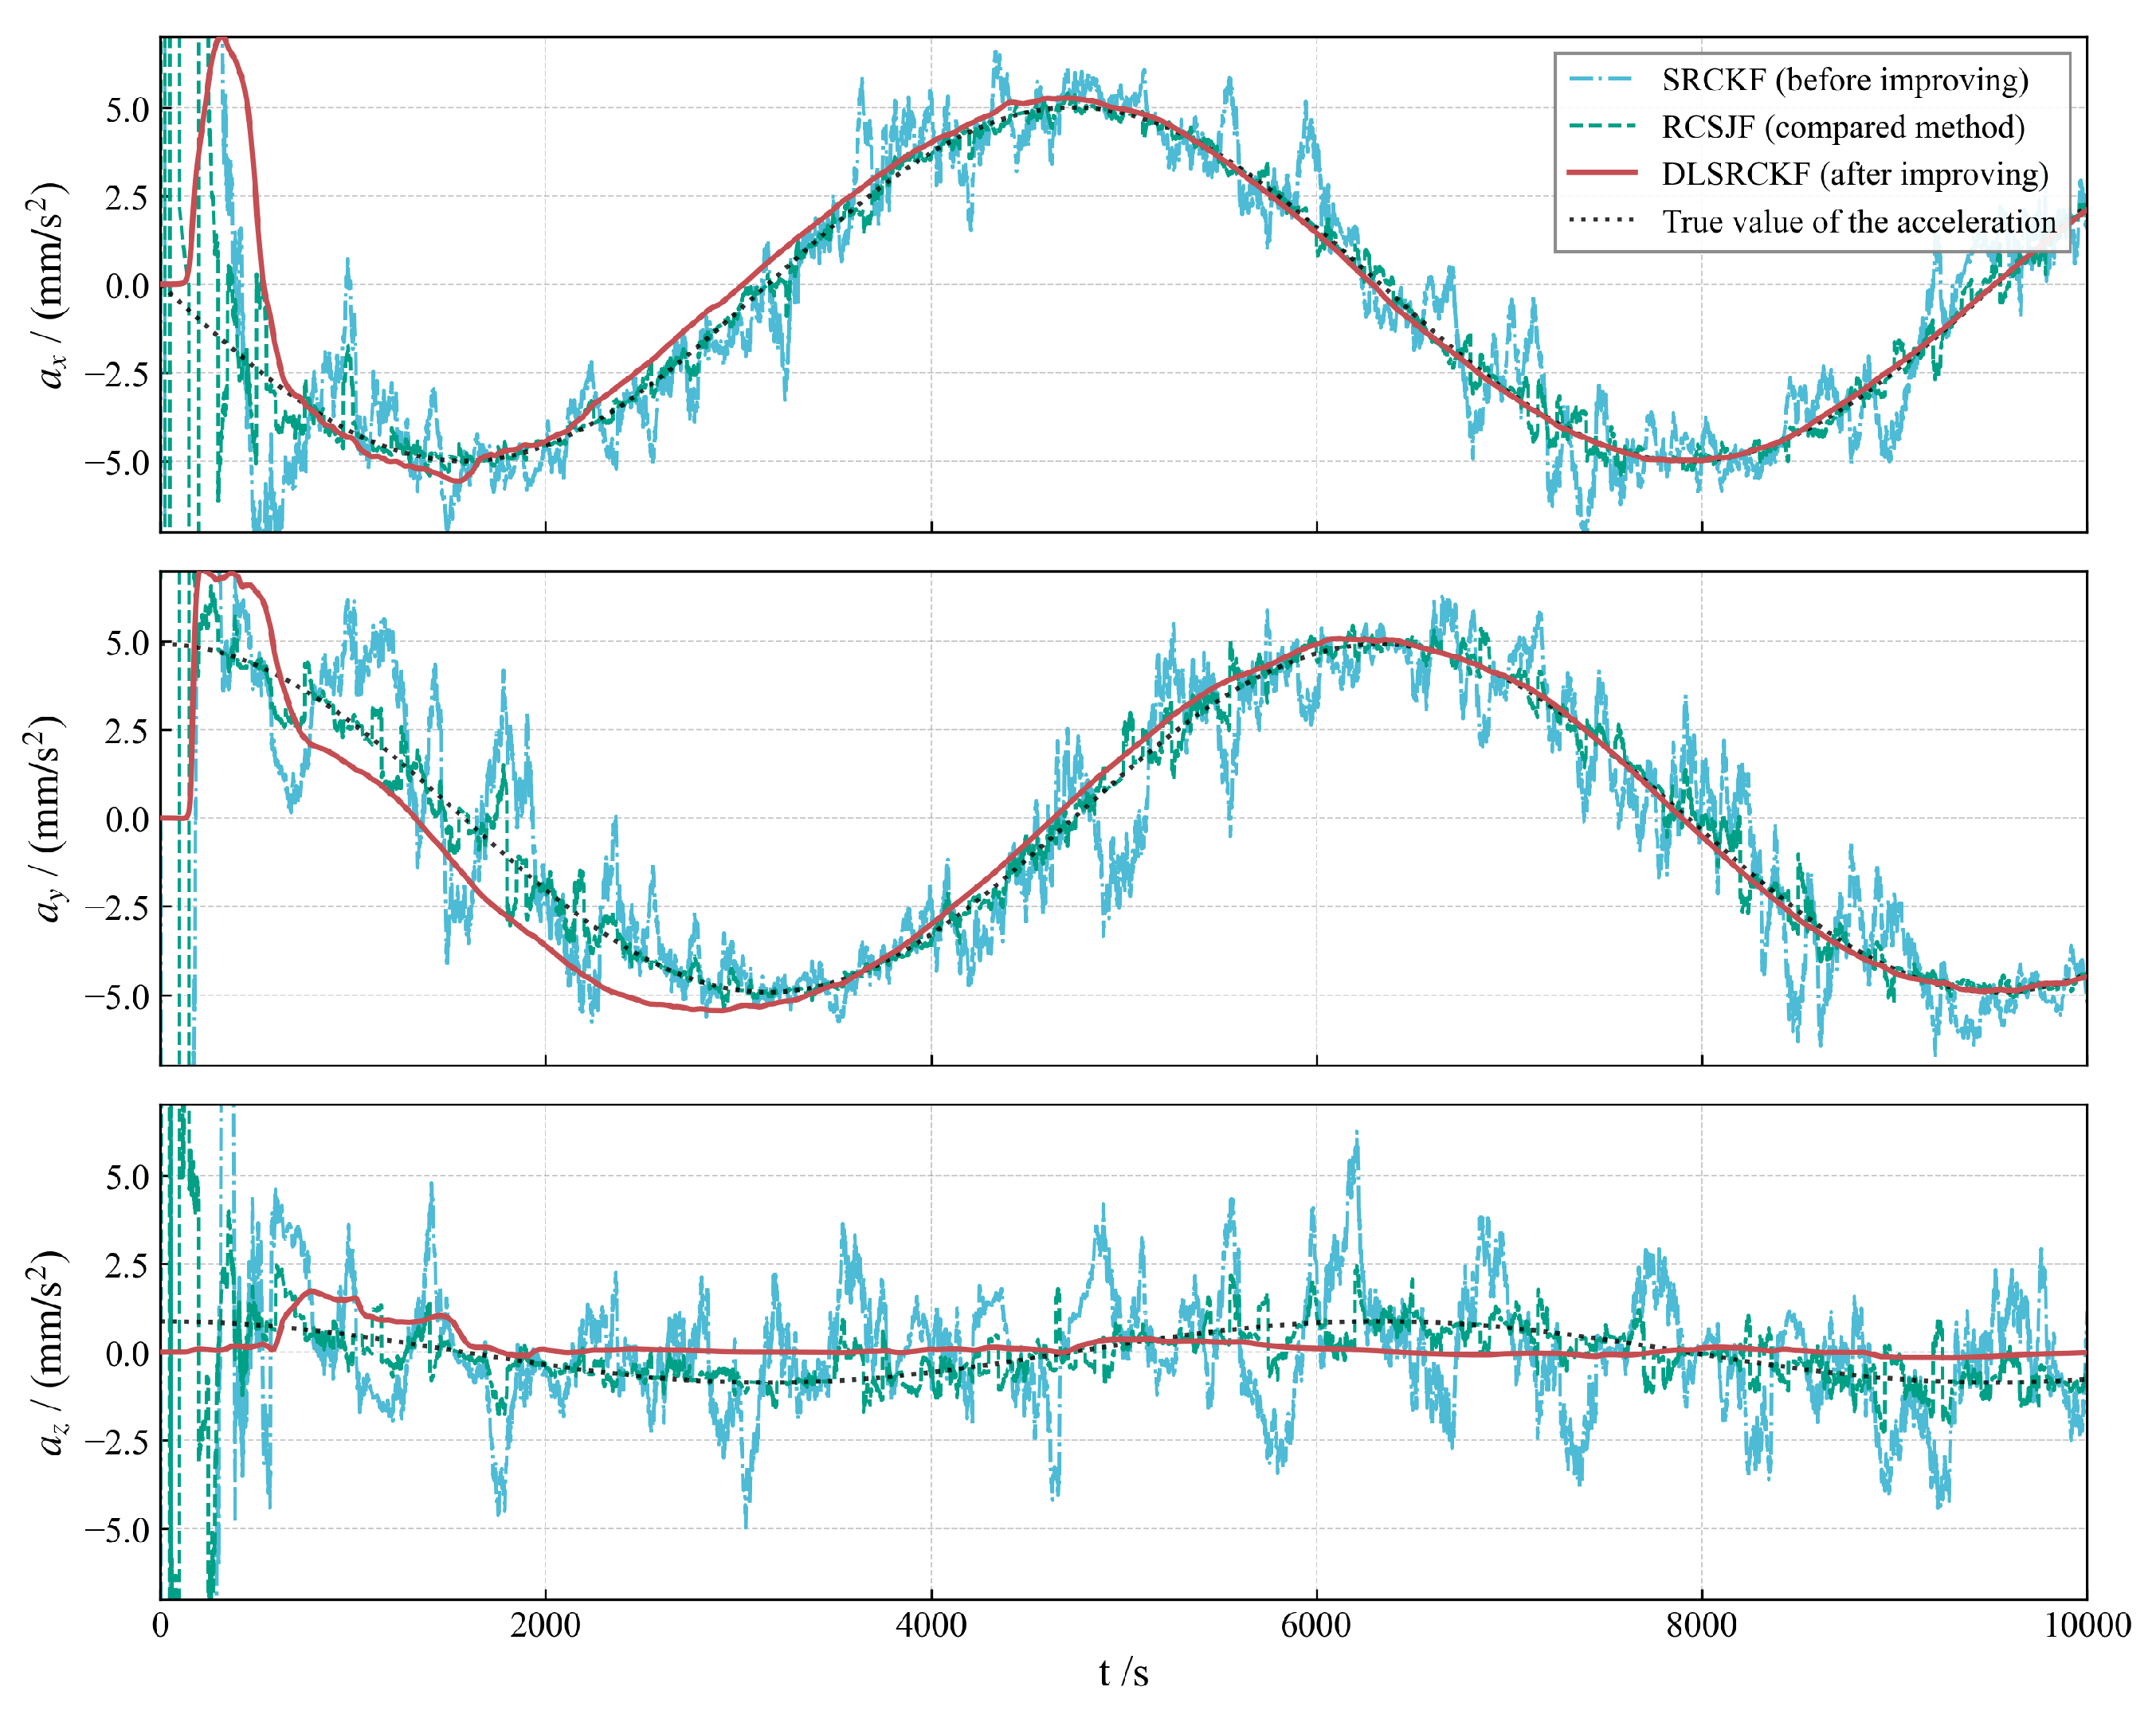This screenshot has width=2156, height=1718.
Task: Click the SRCKF (before improving) legend label
Action: pyautogui.click(x=1845, y=80)
